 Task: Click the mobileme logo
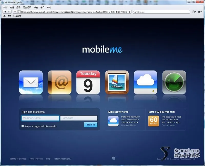(102, 50)
